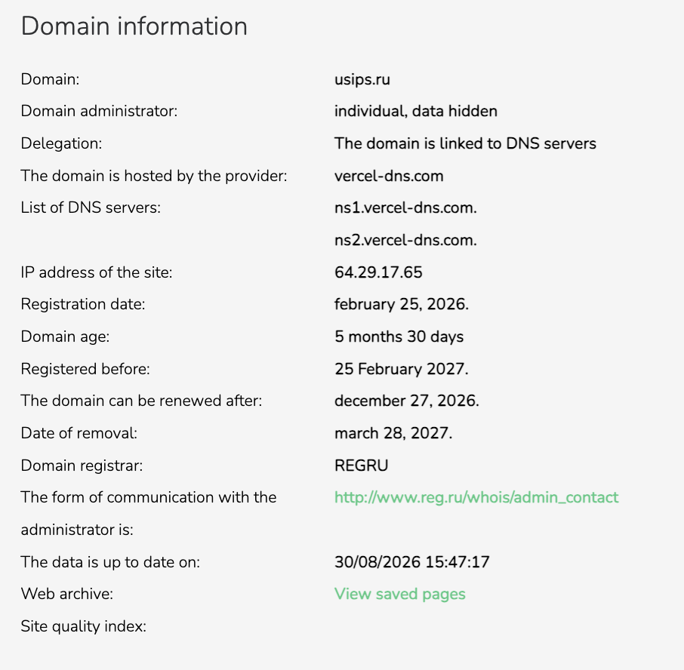
Task: Click the REGRU registrar name
Action: click(x=361, y=466)
